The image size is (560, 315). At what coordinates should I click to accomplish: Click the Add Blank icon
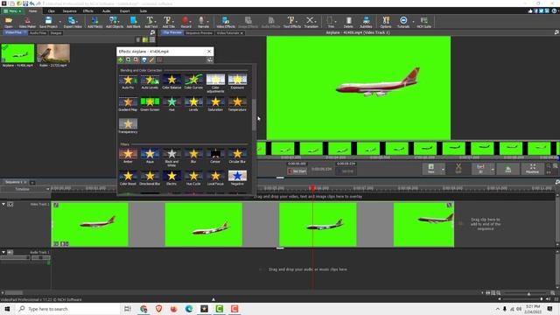coord(133,22)
